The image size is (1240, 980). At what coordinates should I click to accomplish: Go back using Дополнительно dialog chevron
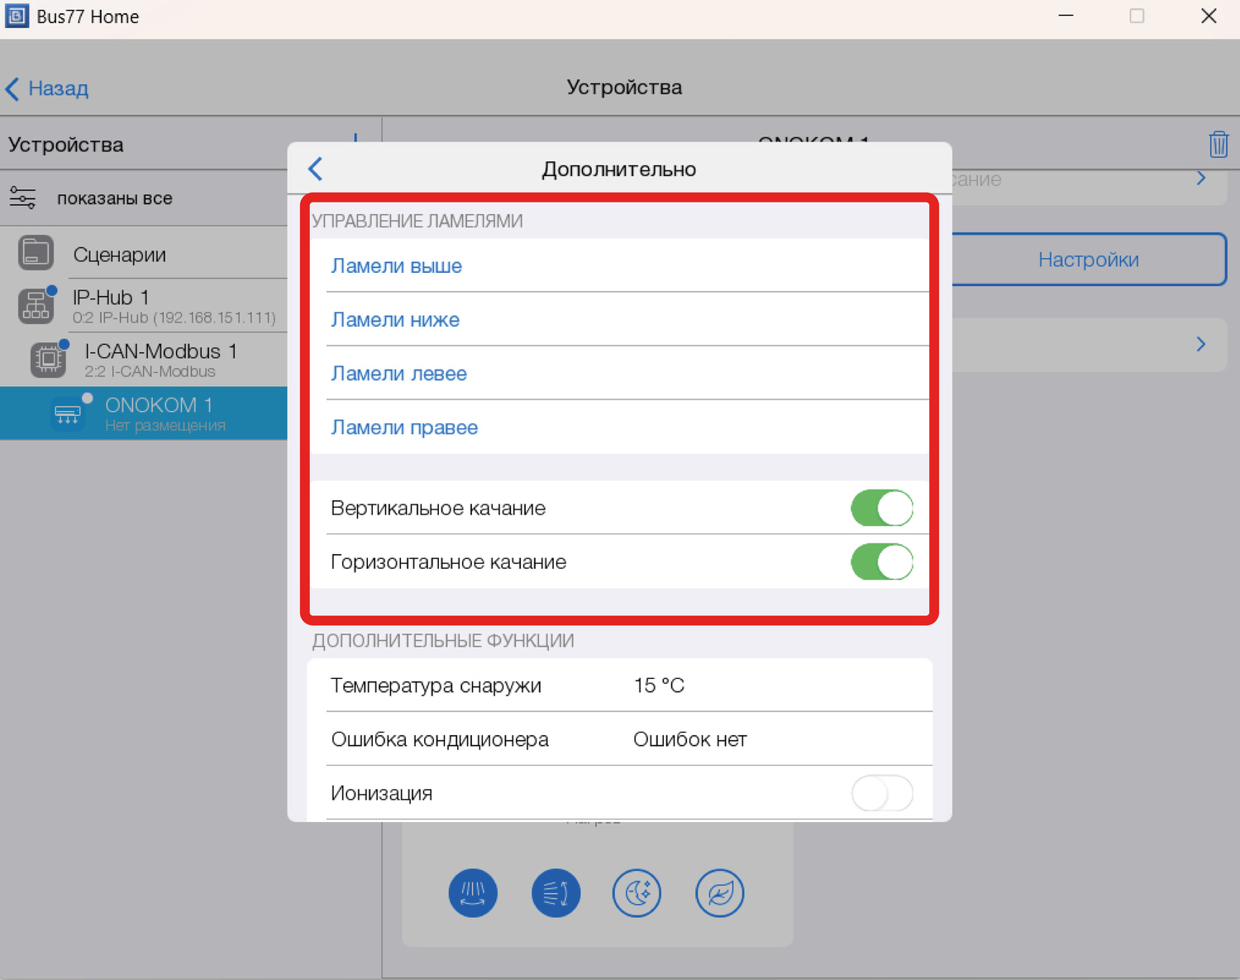pyautogui.click(x=316, y=169)
